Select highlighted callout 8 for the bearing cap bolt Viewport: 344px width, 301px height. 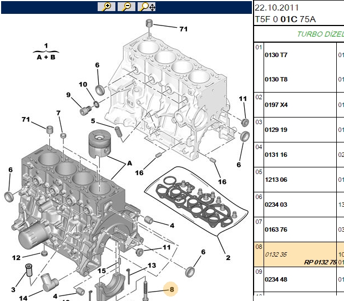[171, 289]
